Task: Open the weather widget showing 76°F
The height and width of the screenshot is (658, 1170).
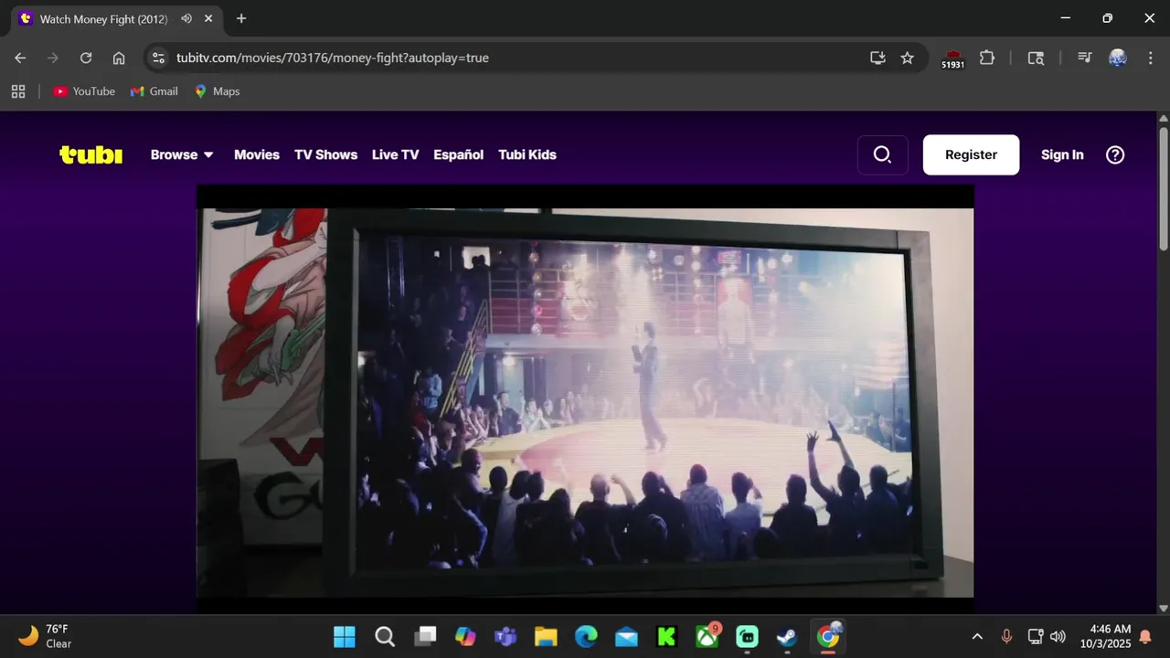Action: click(46, 636)
